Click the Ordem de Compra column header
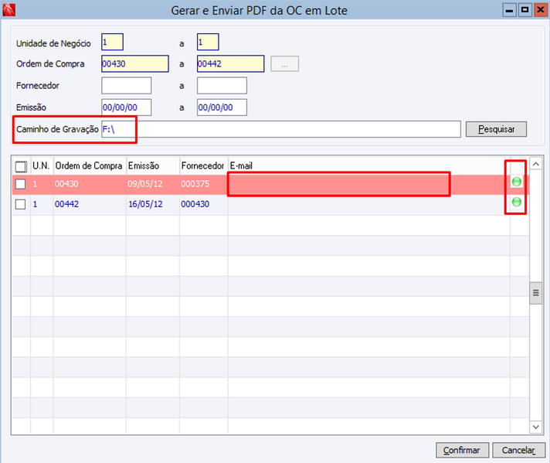Screen dimensions: 550x463 89,165
